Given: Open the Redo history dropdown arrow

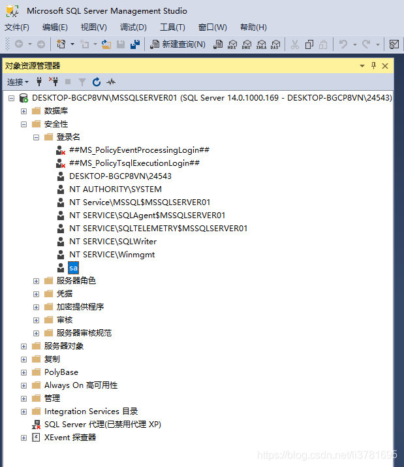Looking at the screenshot, I should pos(377,44).
